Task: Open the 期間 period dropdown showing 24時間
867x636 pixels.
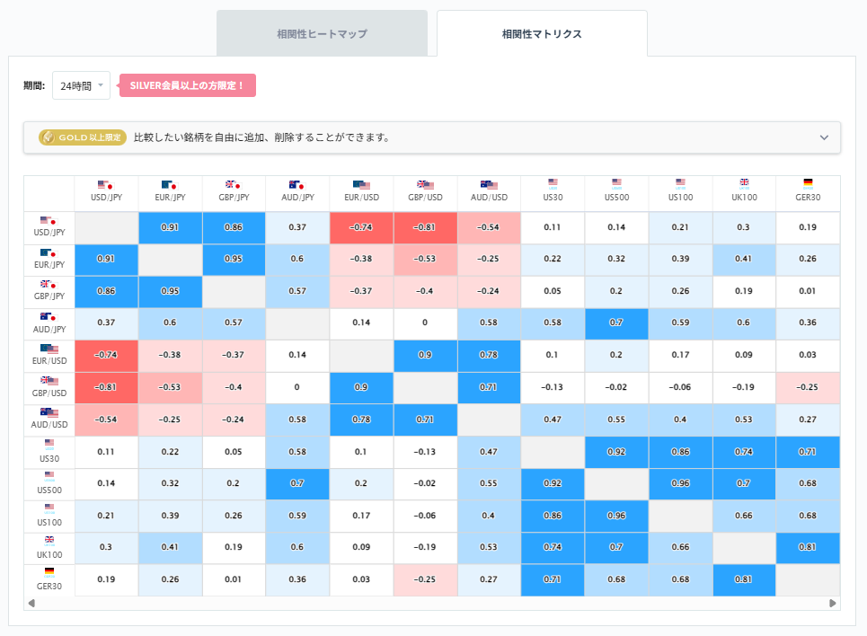Action: [81, 84]
